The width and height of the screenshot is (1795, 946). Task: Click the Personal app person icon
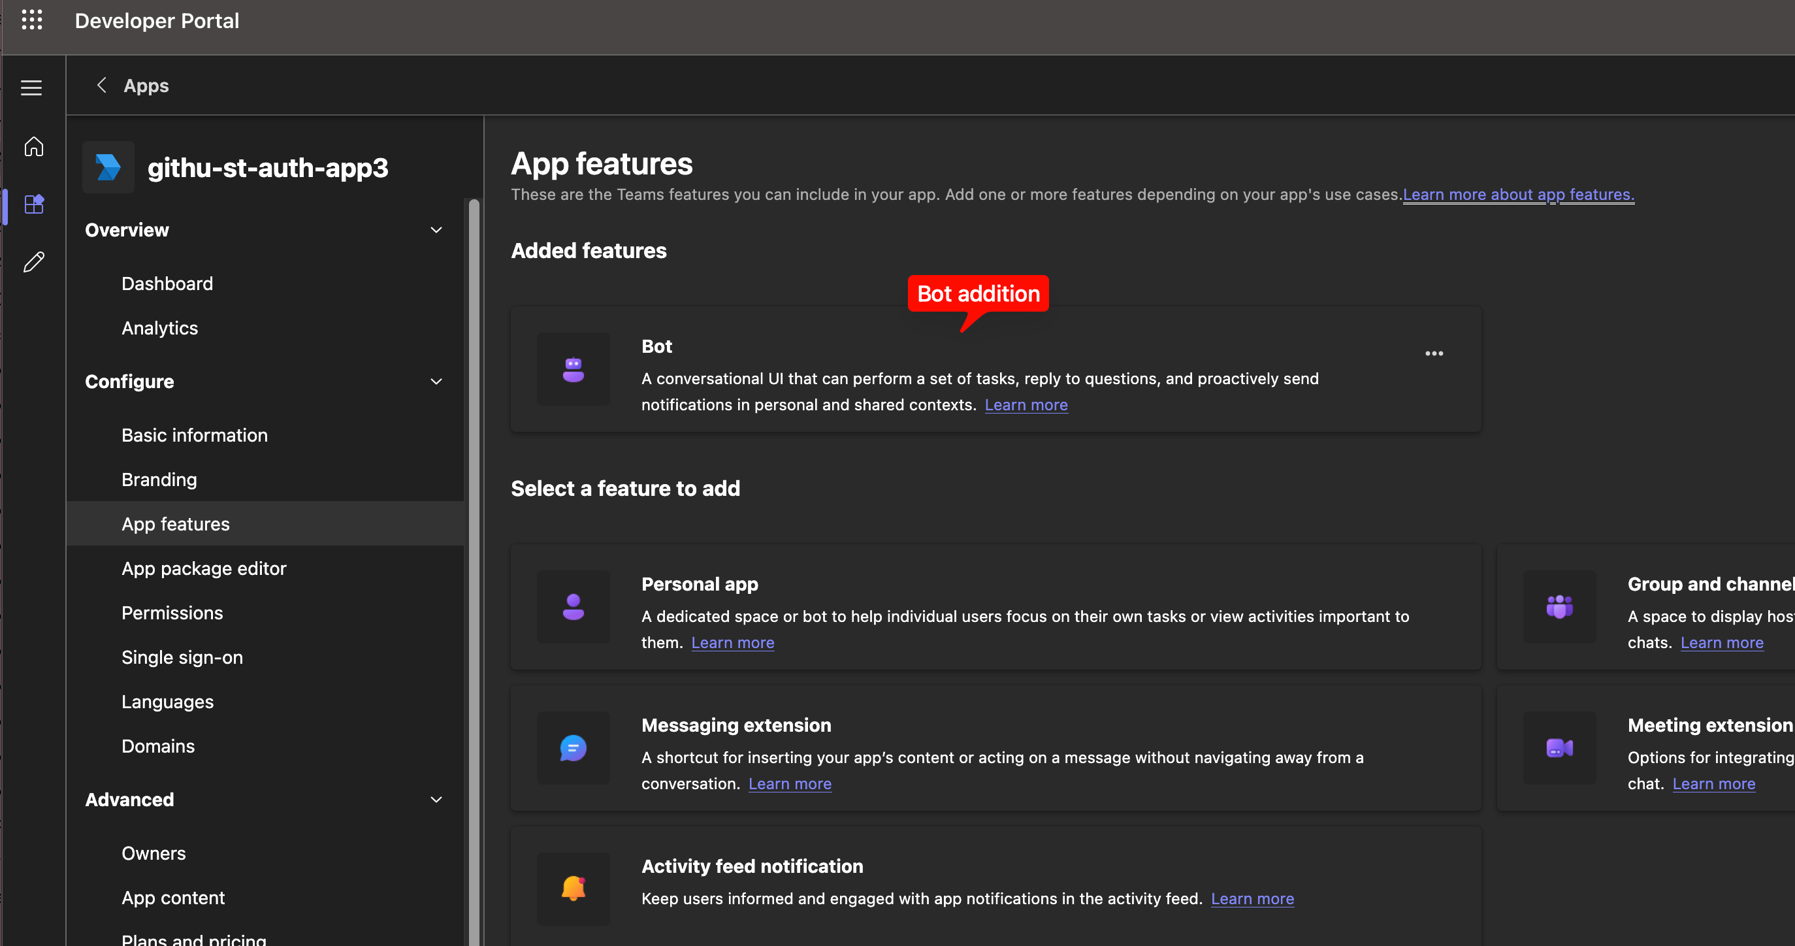click(x=574, y=607)
